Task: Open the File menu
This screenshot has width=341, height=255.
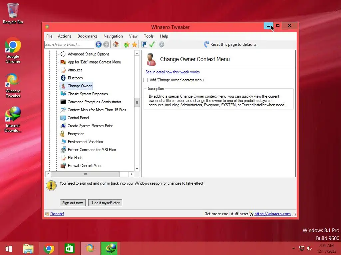Action: (x=49, y=36)
